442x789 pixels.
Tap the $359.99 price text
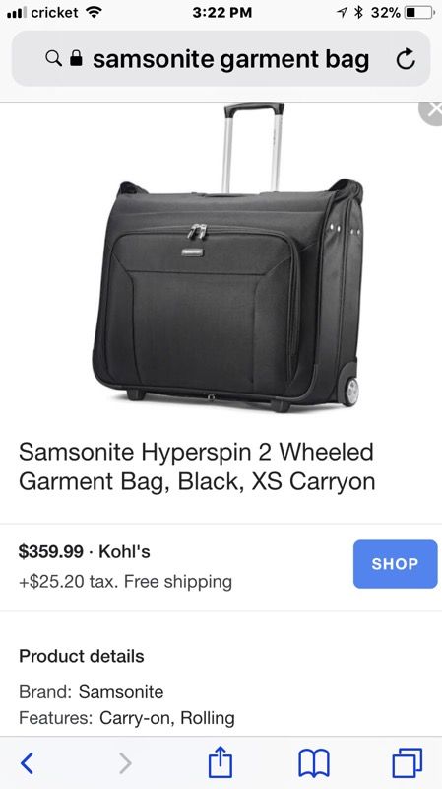coord(51,551)
